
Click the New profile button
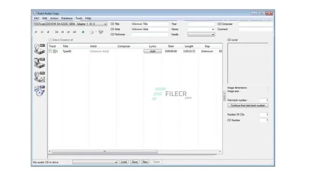(x=145, y=162)
